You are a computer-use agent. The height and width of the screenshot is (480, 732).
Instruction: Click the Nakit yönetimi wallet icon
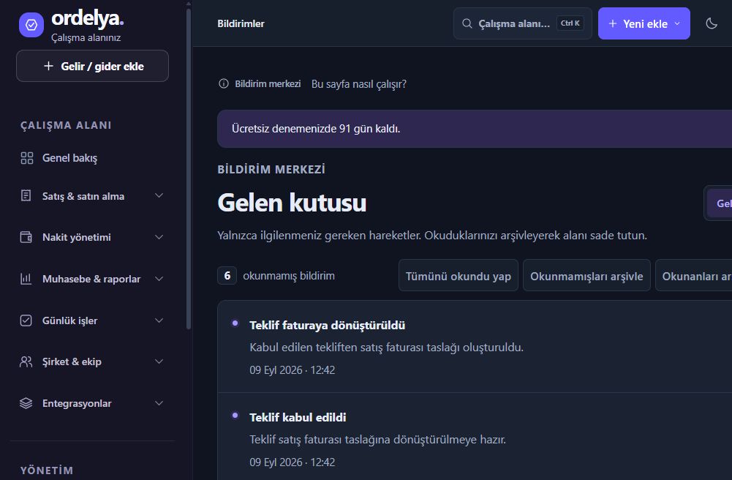(26, 237)
